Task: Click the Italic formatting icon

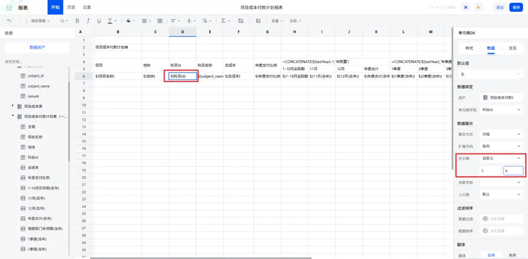Action: click(88, 21)
